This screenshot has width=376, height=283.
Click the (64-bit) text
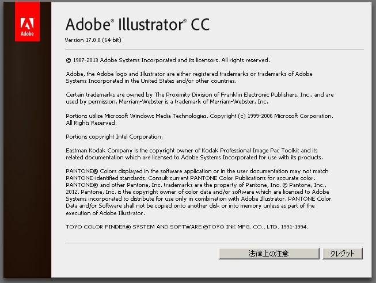coord(112,40)
